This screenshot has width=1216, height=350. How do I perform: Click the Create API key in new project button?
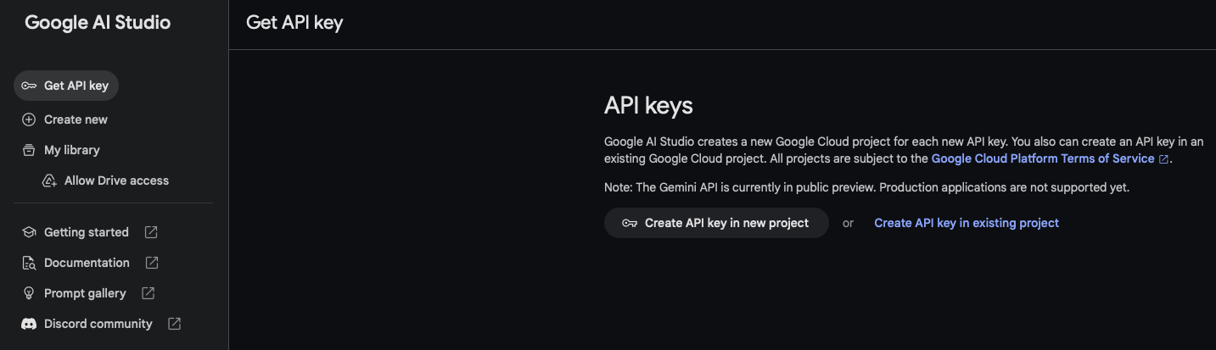pyautogui.click(x=716, y=223)
